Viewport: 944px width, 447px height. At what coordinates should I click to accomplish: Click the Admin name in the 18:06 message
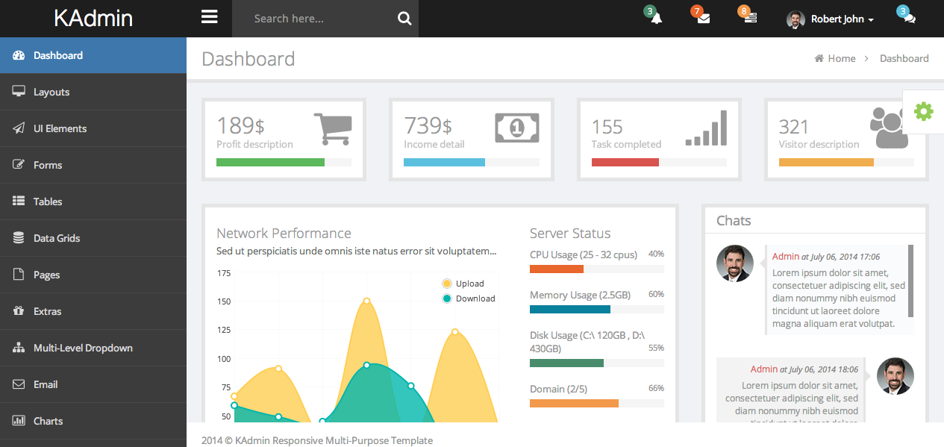[x=764, y=369]
